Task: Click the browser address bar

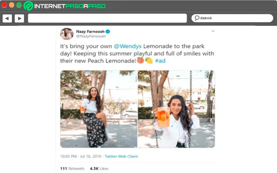Action: pyautogui.click(x=107, y=18)
